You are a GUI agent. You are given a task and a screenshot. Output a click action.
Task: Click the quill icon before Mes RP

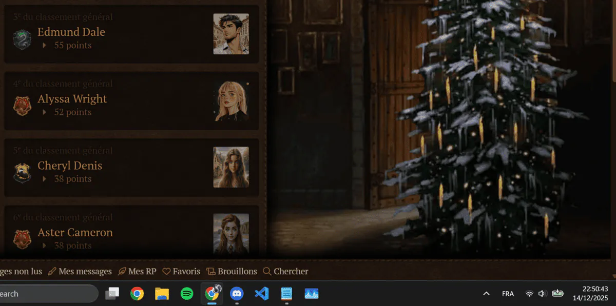pos(122,271)
